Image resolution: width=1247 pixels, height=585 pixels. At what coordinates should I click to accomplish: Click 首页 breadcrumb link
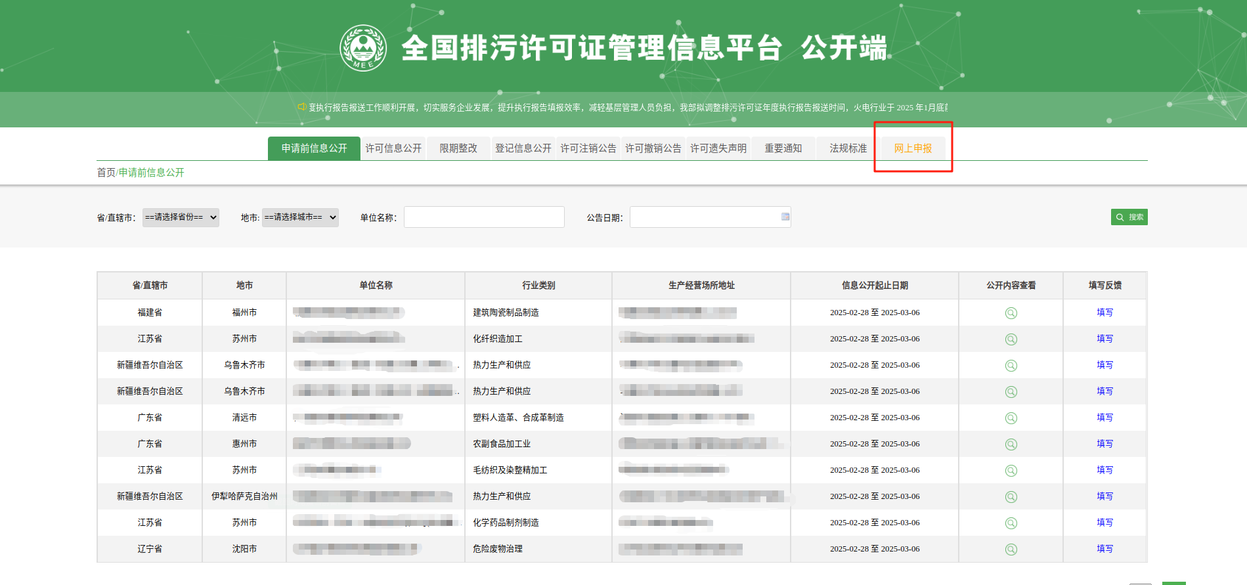(x=106, y=173)
